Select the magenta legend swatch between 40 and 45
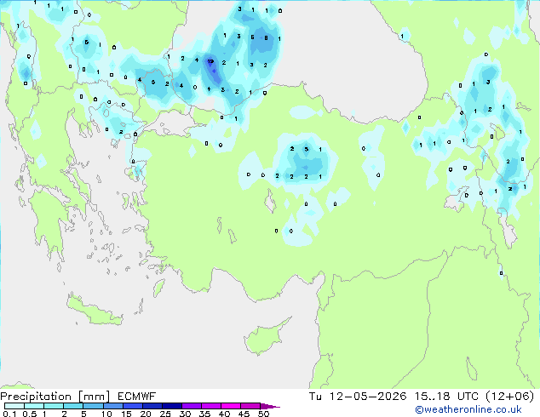The image size is (540, 417). (231, 406)
